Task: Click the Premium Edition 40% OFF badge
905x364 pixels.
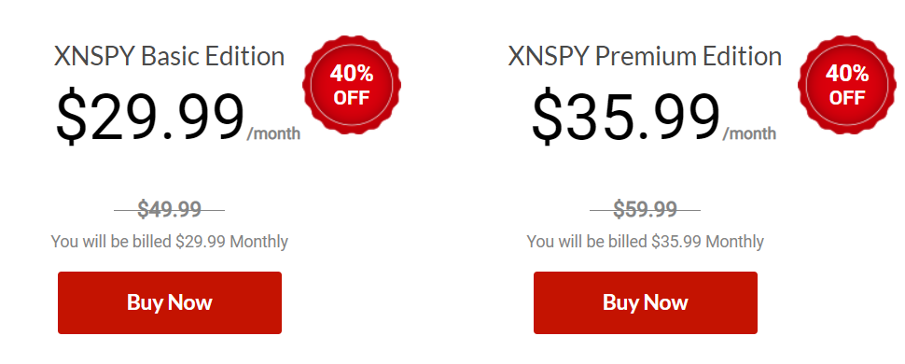Action: (x=847, y=84)
